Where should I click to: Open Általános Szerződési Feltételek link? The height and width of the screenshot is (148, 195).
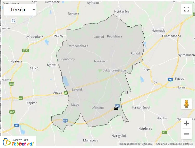pos(174,144)
